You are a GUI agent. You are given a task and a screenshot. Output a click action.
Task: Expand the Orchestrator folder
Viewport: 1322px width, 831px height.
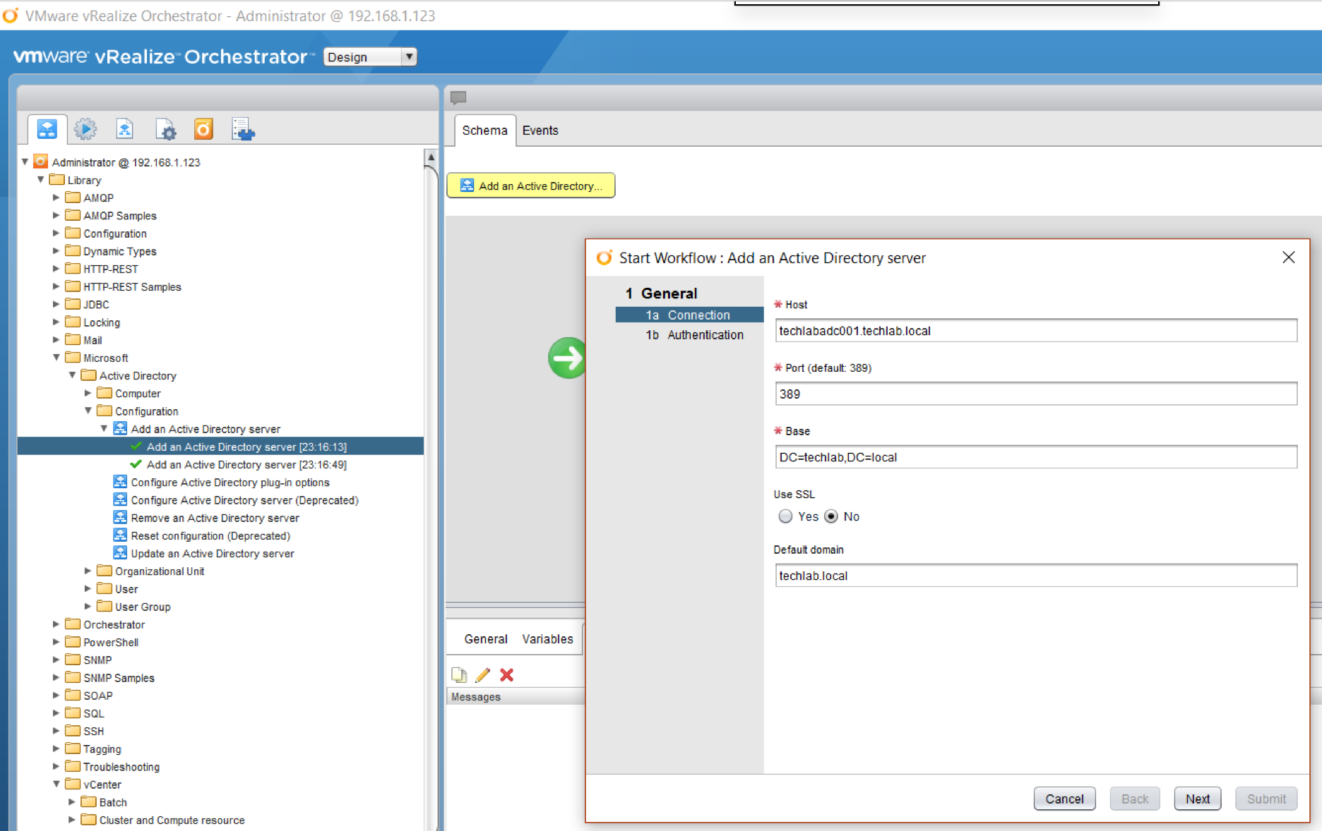tap(56, 624)
